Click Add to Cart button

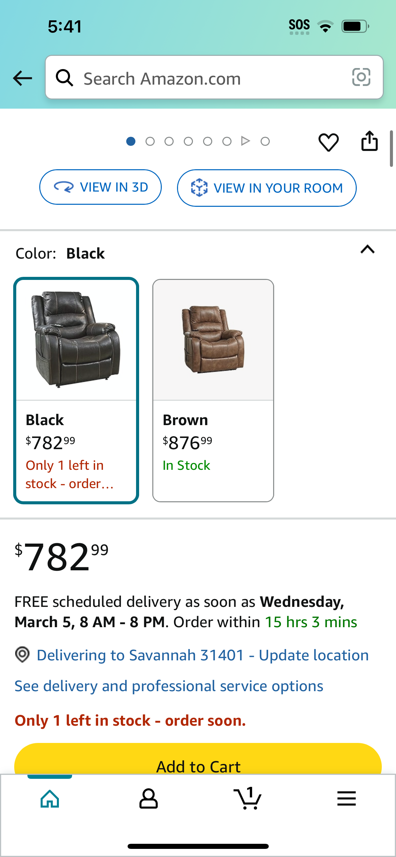198,759
